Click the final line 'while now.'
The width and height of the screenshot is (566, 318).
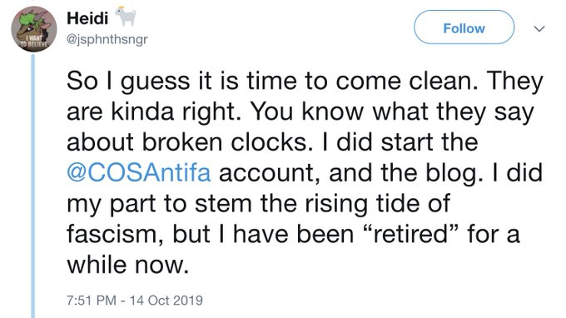coord(128,266)
